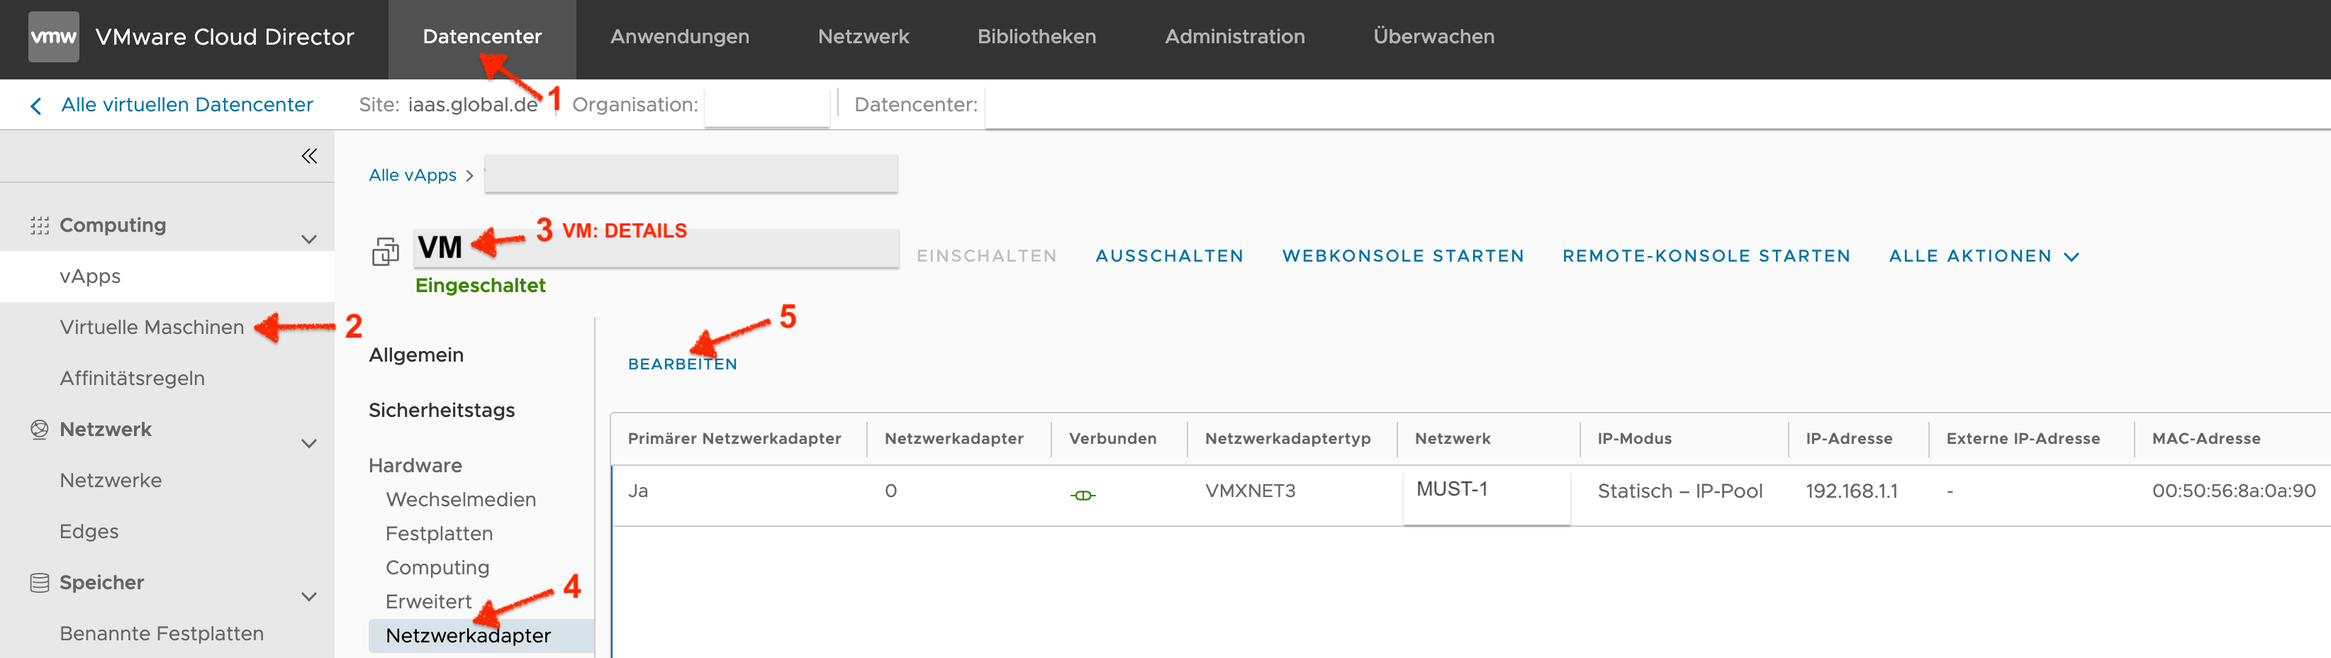Click the Netzwerk globe icon in sidebar
The width and height of the screenshot is (2331, 658).
[x=39, y=430]
